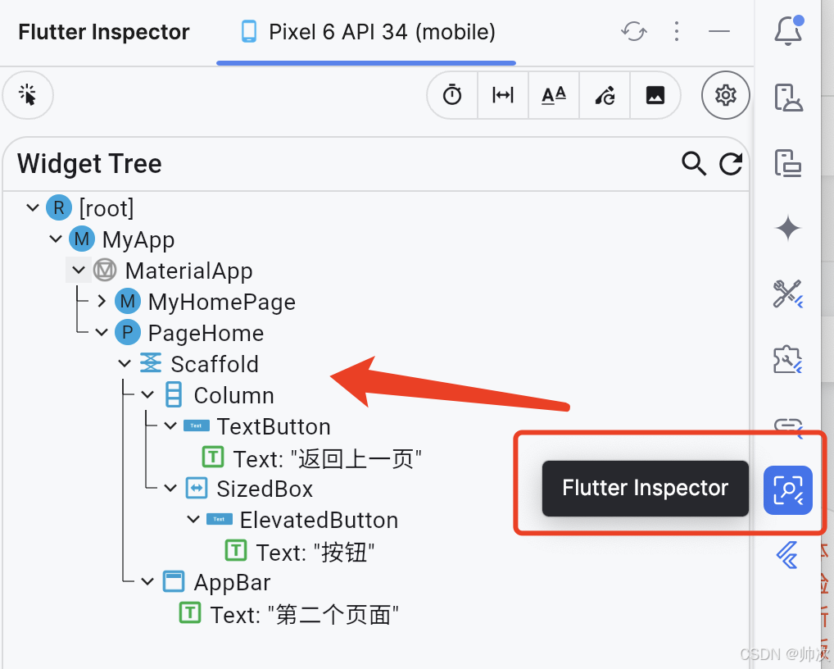834x669 pixels.
Task: Open Flutter logo tool window icon
Action: tap(788, 555)
